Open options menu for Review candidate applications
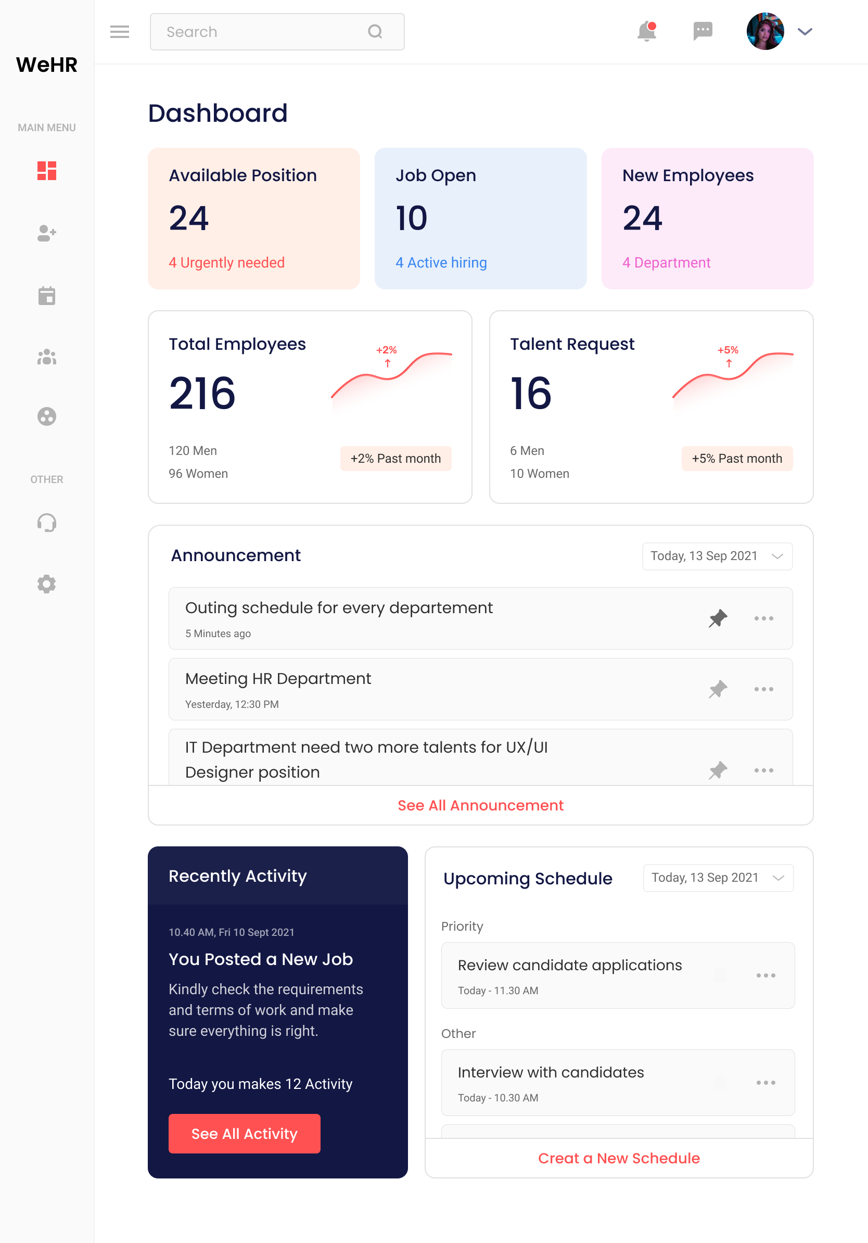 tap(765, 975)
